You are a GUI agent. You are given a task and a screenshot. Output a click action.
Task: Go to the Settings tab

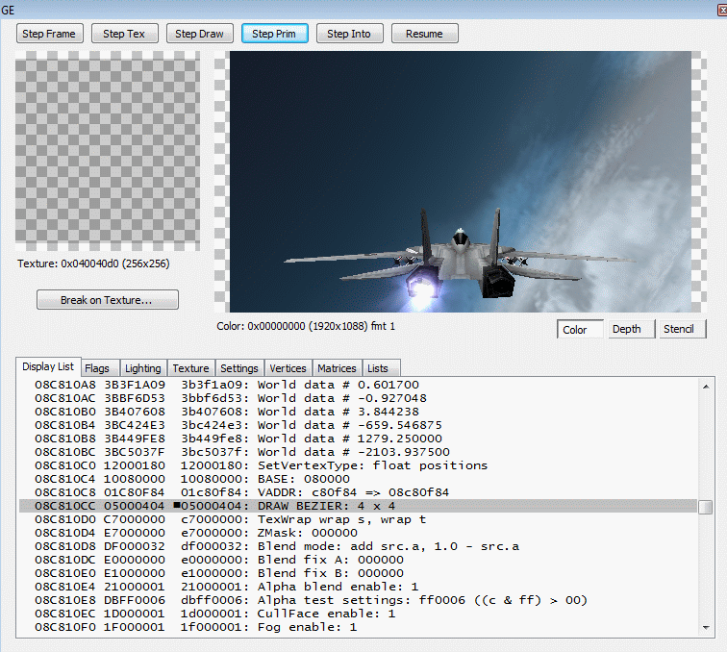coord(238,368)
